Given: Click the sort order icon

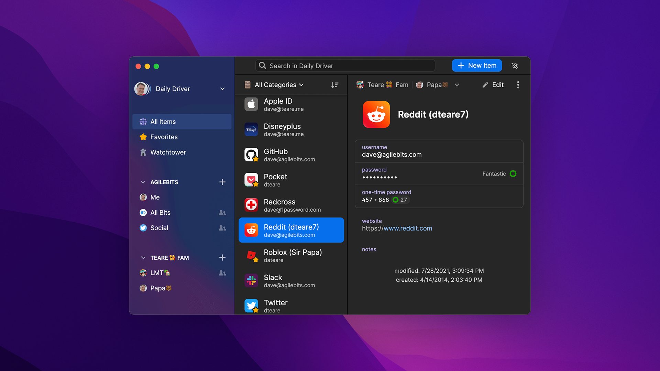Looking at the screenshot, I should coord(334,85).
